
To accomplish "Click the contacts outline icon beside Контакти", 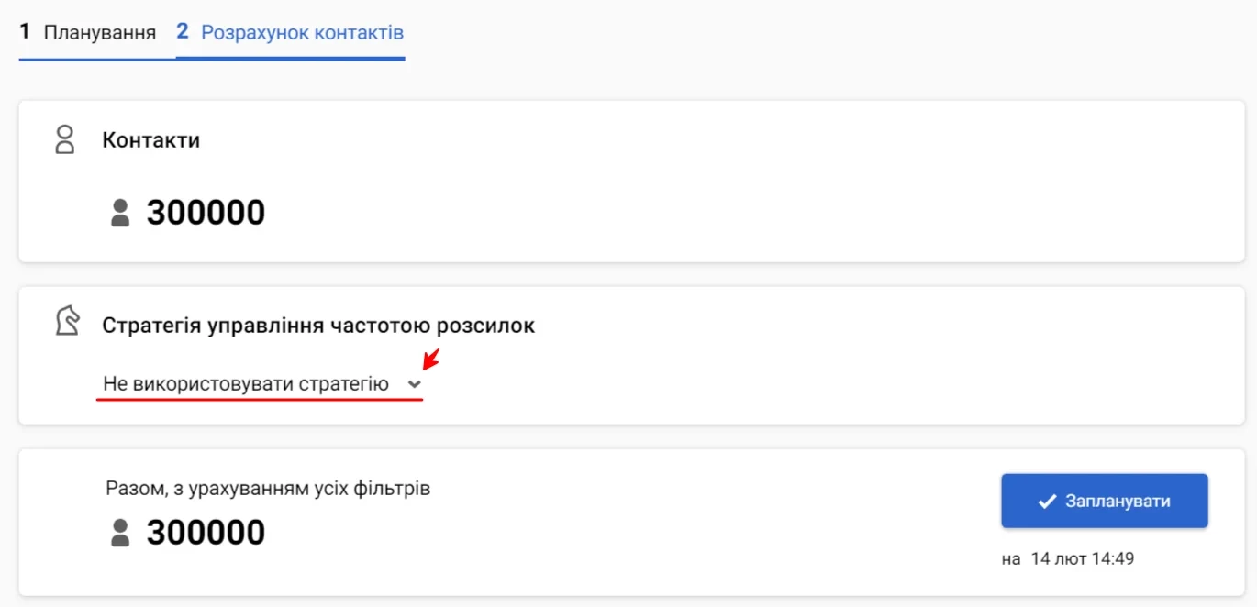I will tap(64, 140).
